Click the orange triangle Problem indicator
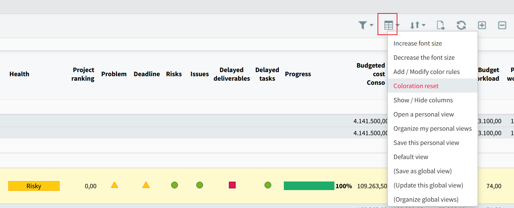Viewport: 514px width, 208px height. click(x=114, y=185)
